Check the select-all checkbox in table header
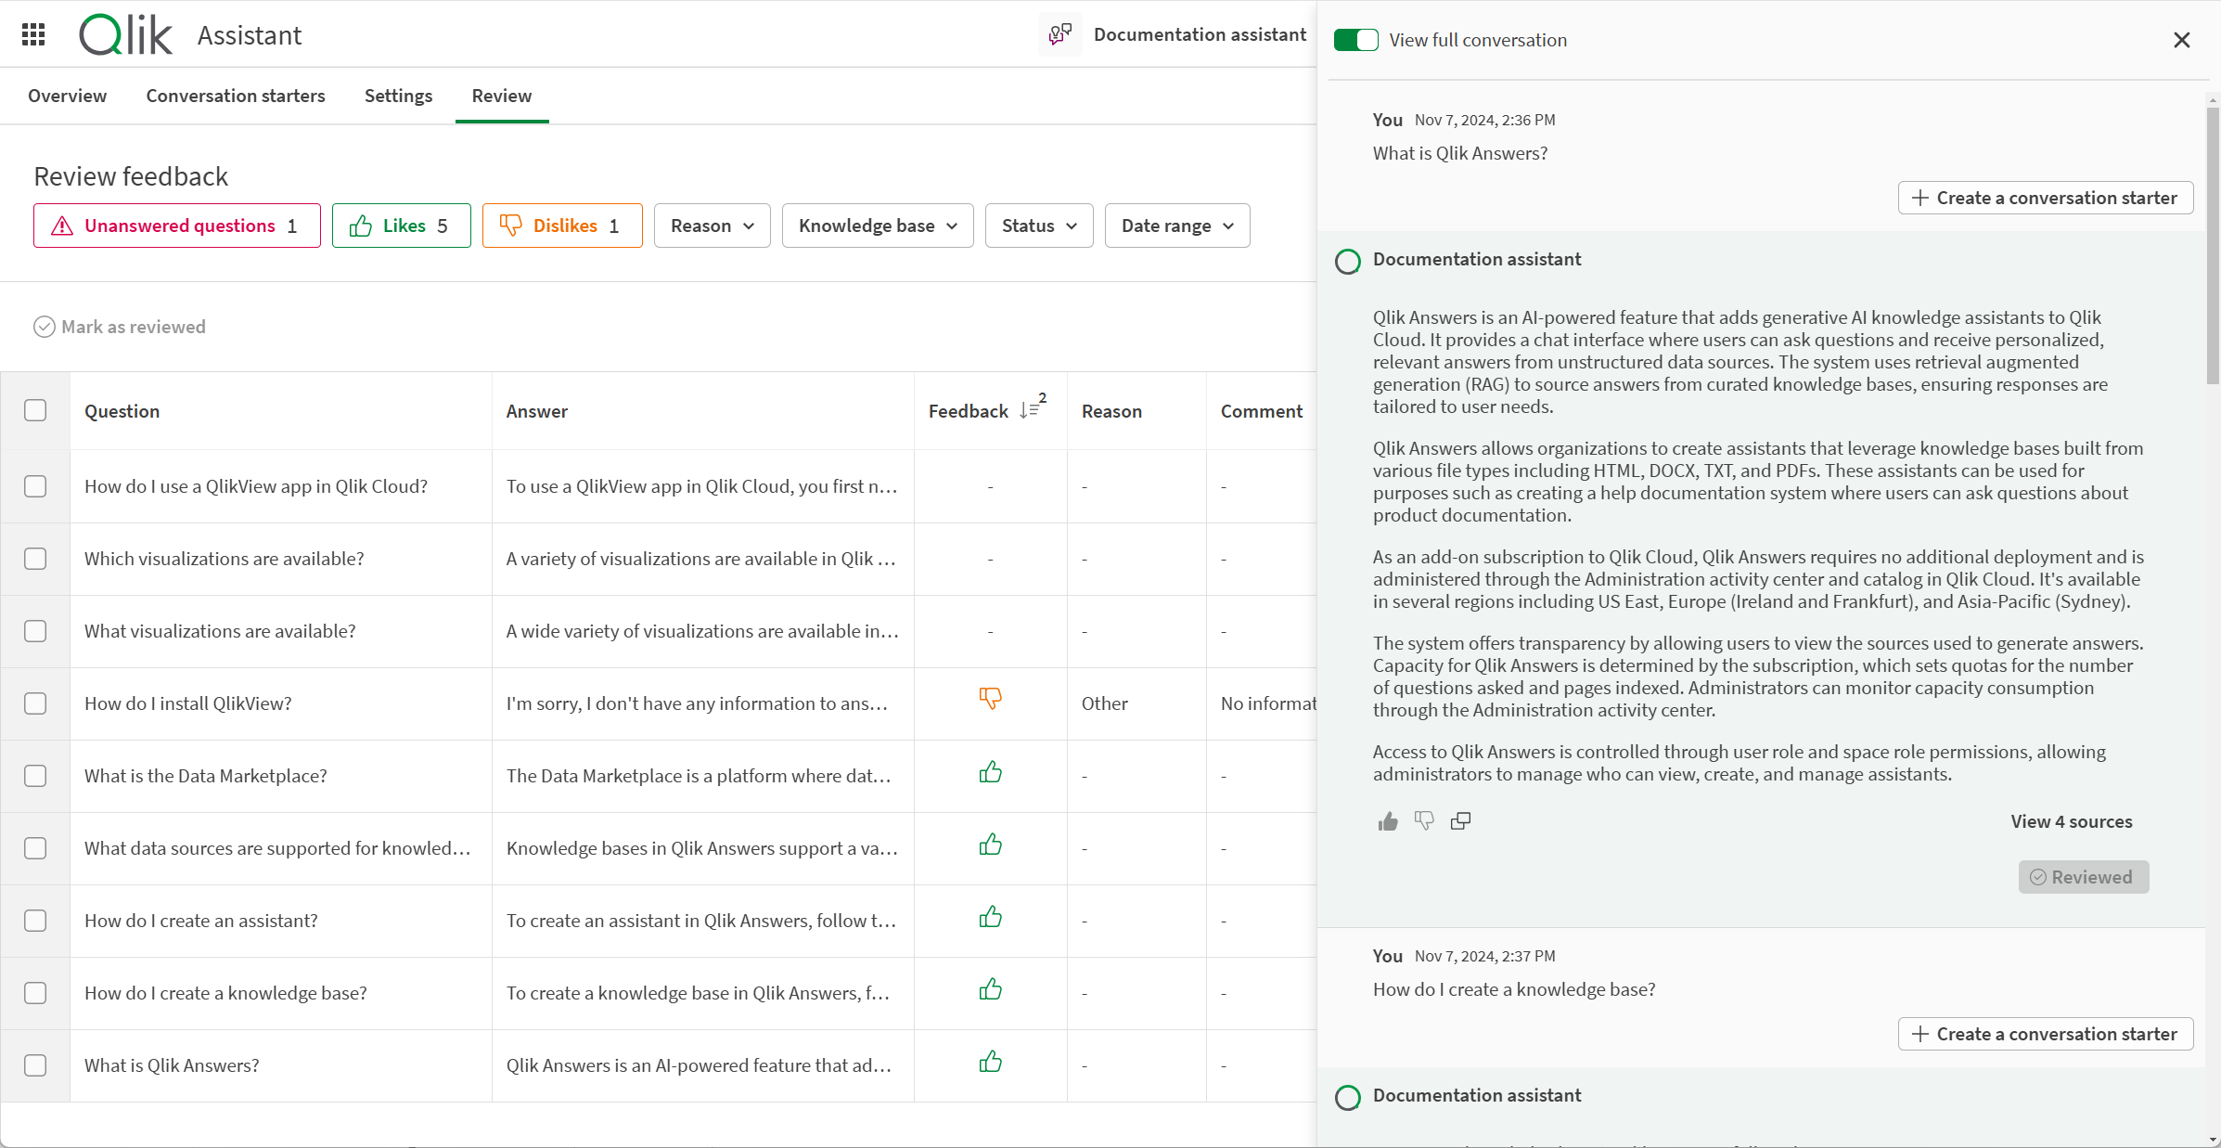This screenshot has width=2221, height=1148. (36, 410)
